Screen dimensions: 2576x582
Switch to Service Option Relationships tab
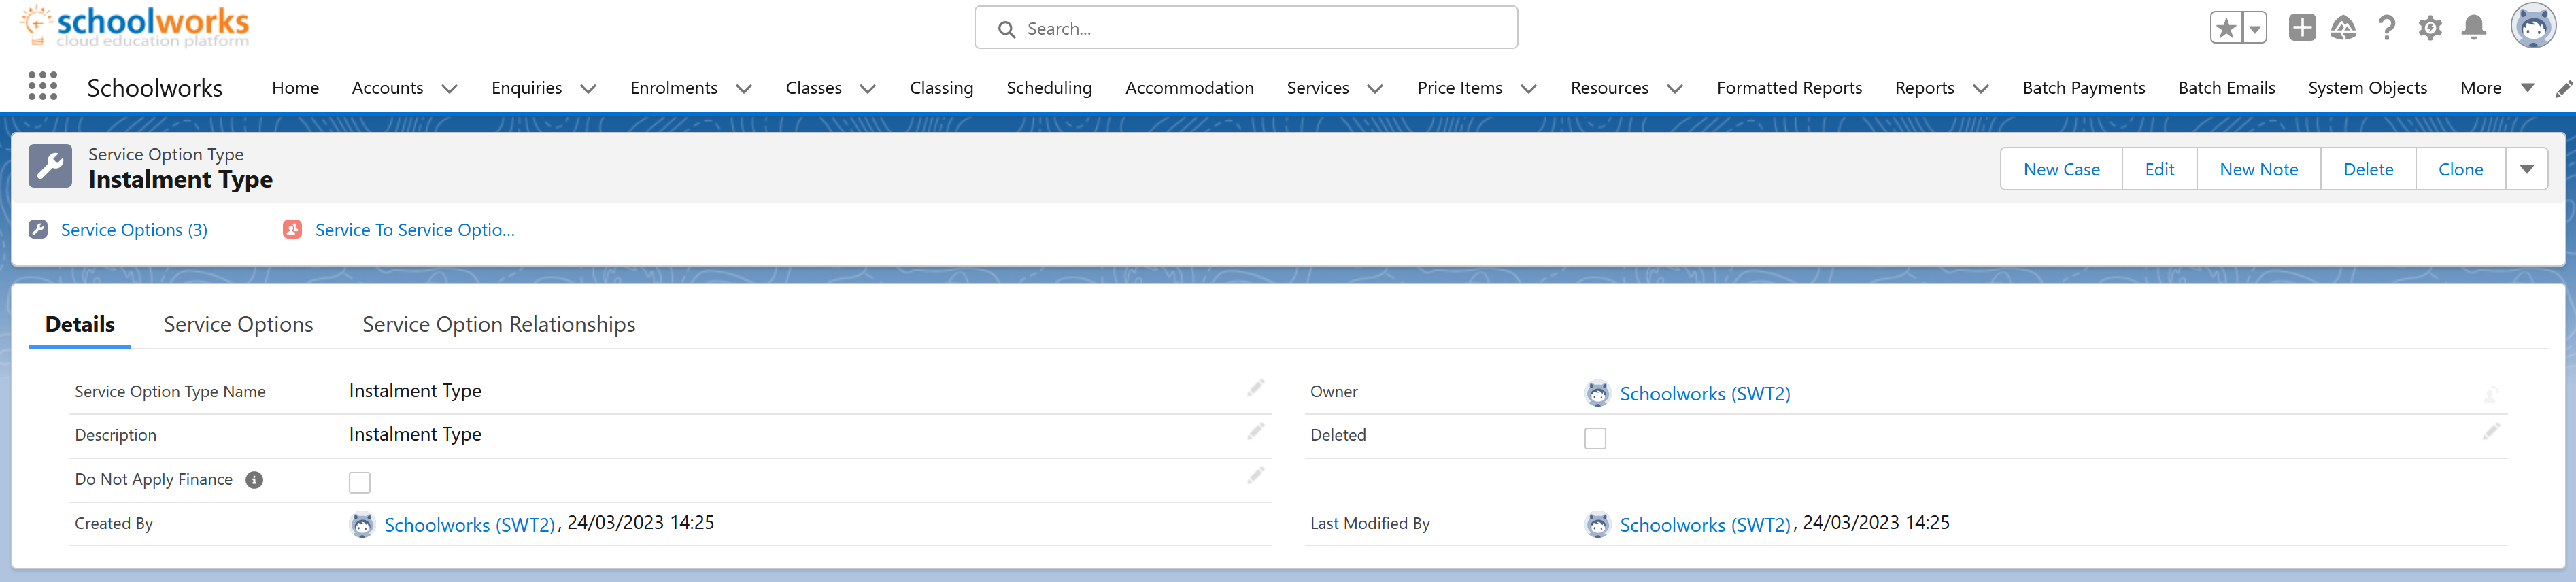498,324
